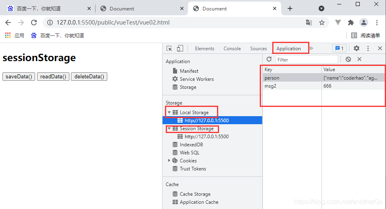This screenshot has width=386, height=209.
Task: Collapse the Local Storage tree
Action: 169,113
